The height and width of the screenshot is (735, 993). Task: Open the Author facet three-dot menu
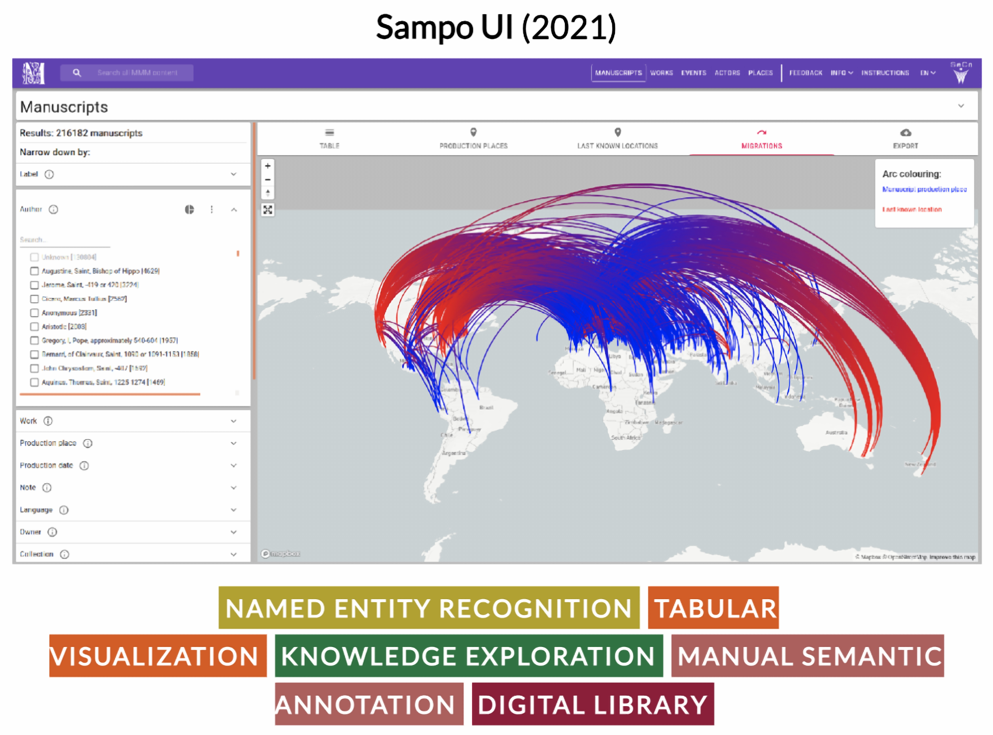pos(211,209)
